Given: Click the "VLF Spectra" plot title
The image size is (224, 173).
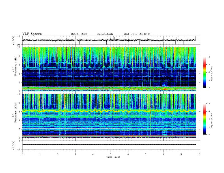Looking at the screenshot, I should coord(32,34).
